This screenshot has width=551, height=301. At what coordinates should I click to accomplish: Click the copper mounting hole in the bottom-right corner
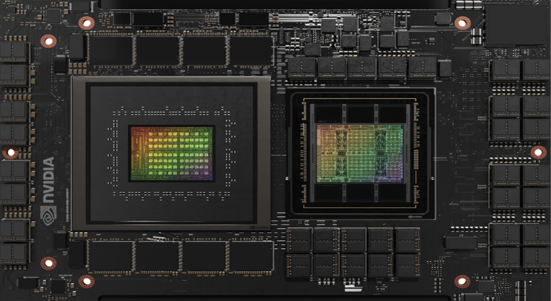click(462, 281)
